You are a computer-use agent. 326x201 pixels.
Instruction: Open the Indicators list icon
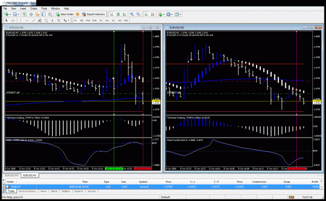[x=160, y=15]
